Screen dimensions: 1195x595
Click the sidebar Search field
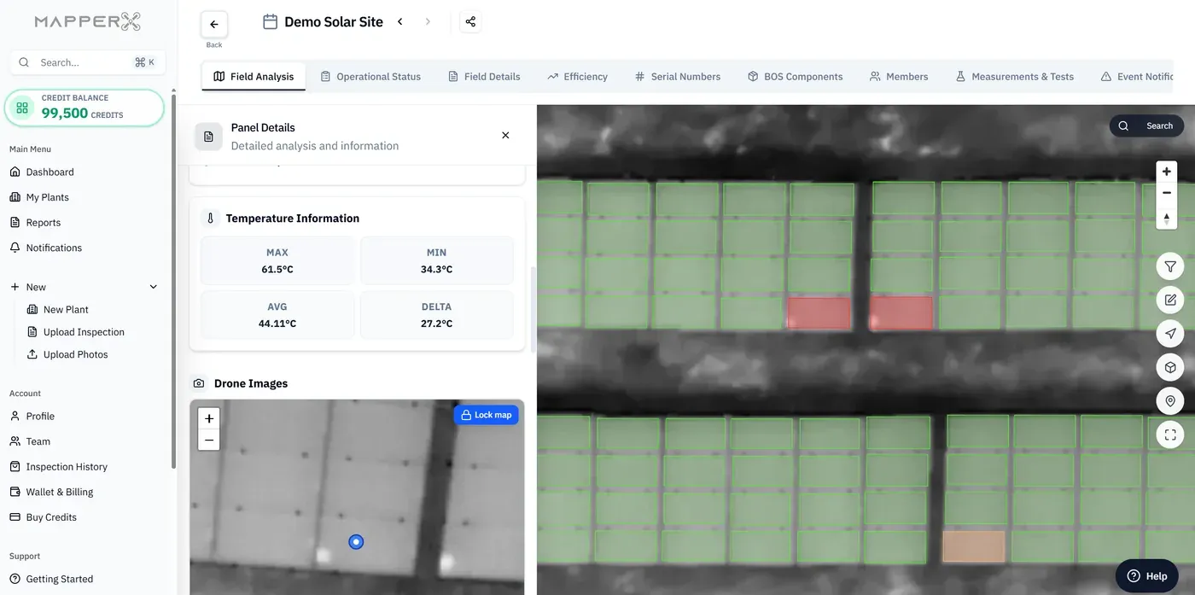click(87, 62)
